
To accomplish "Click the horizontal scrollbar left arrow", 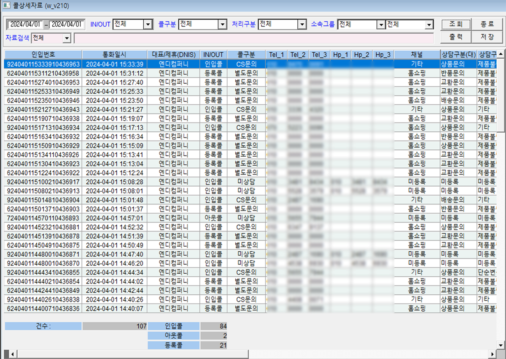I will [12, 354].
